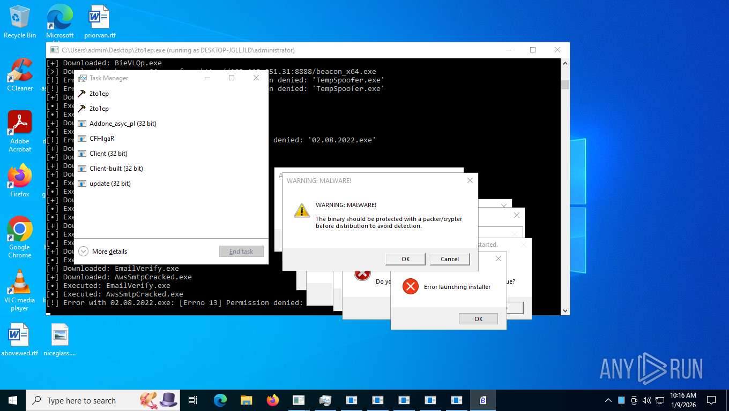Open Firefox desktop shortcut

pyautogui.click(x=20, y=180)
